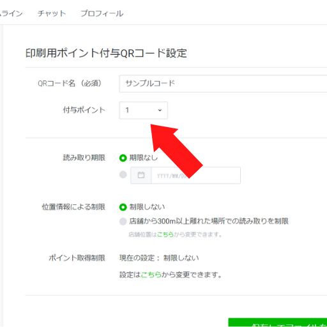Open the チャット tab
Viewport: 327px width, 327px height.
pos(52,13)
